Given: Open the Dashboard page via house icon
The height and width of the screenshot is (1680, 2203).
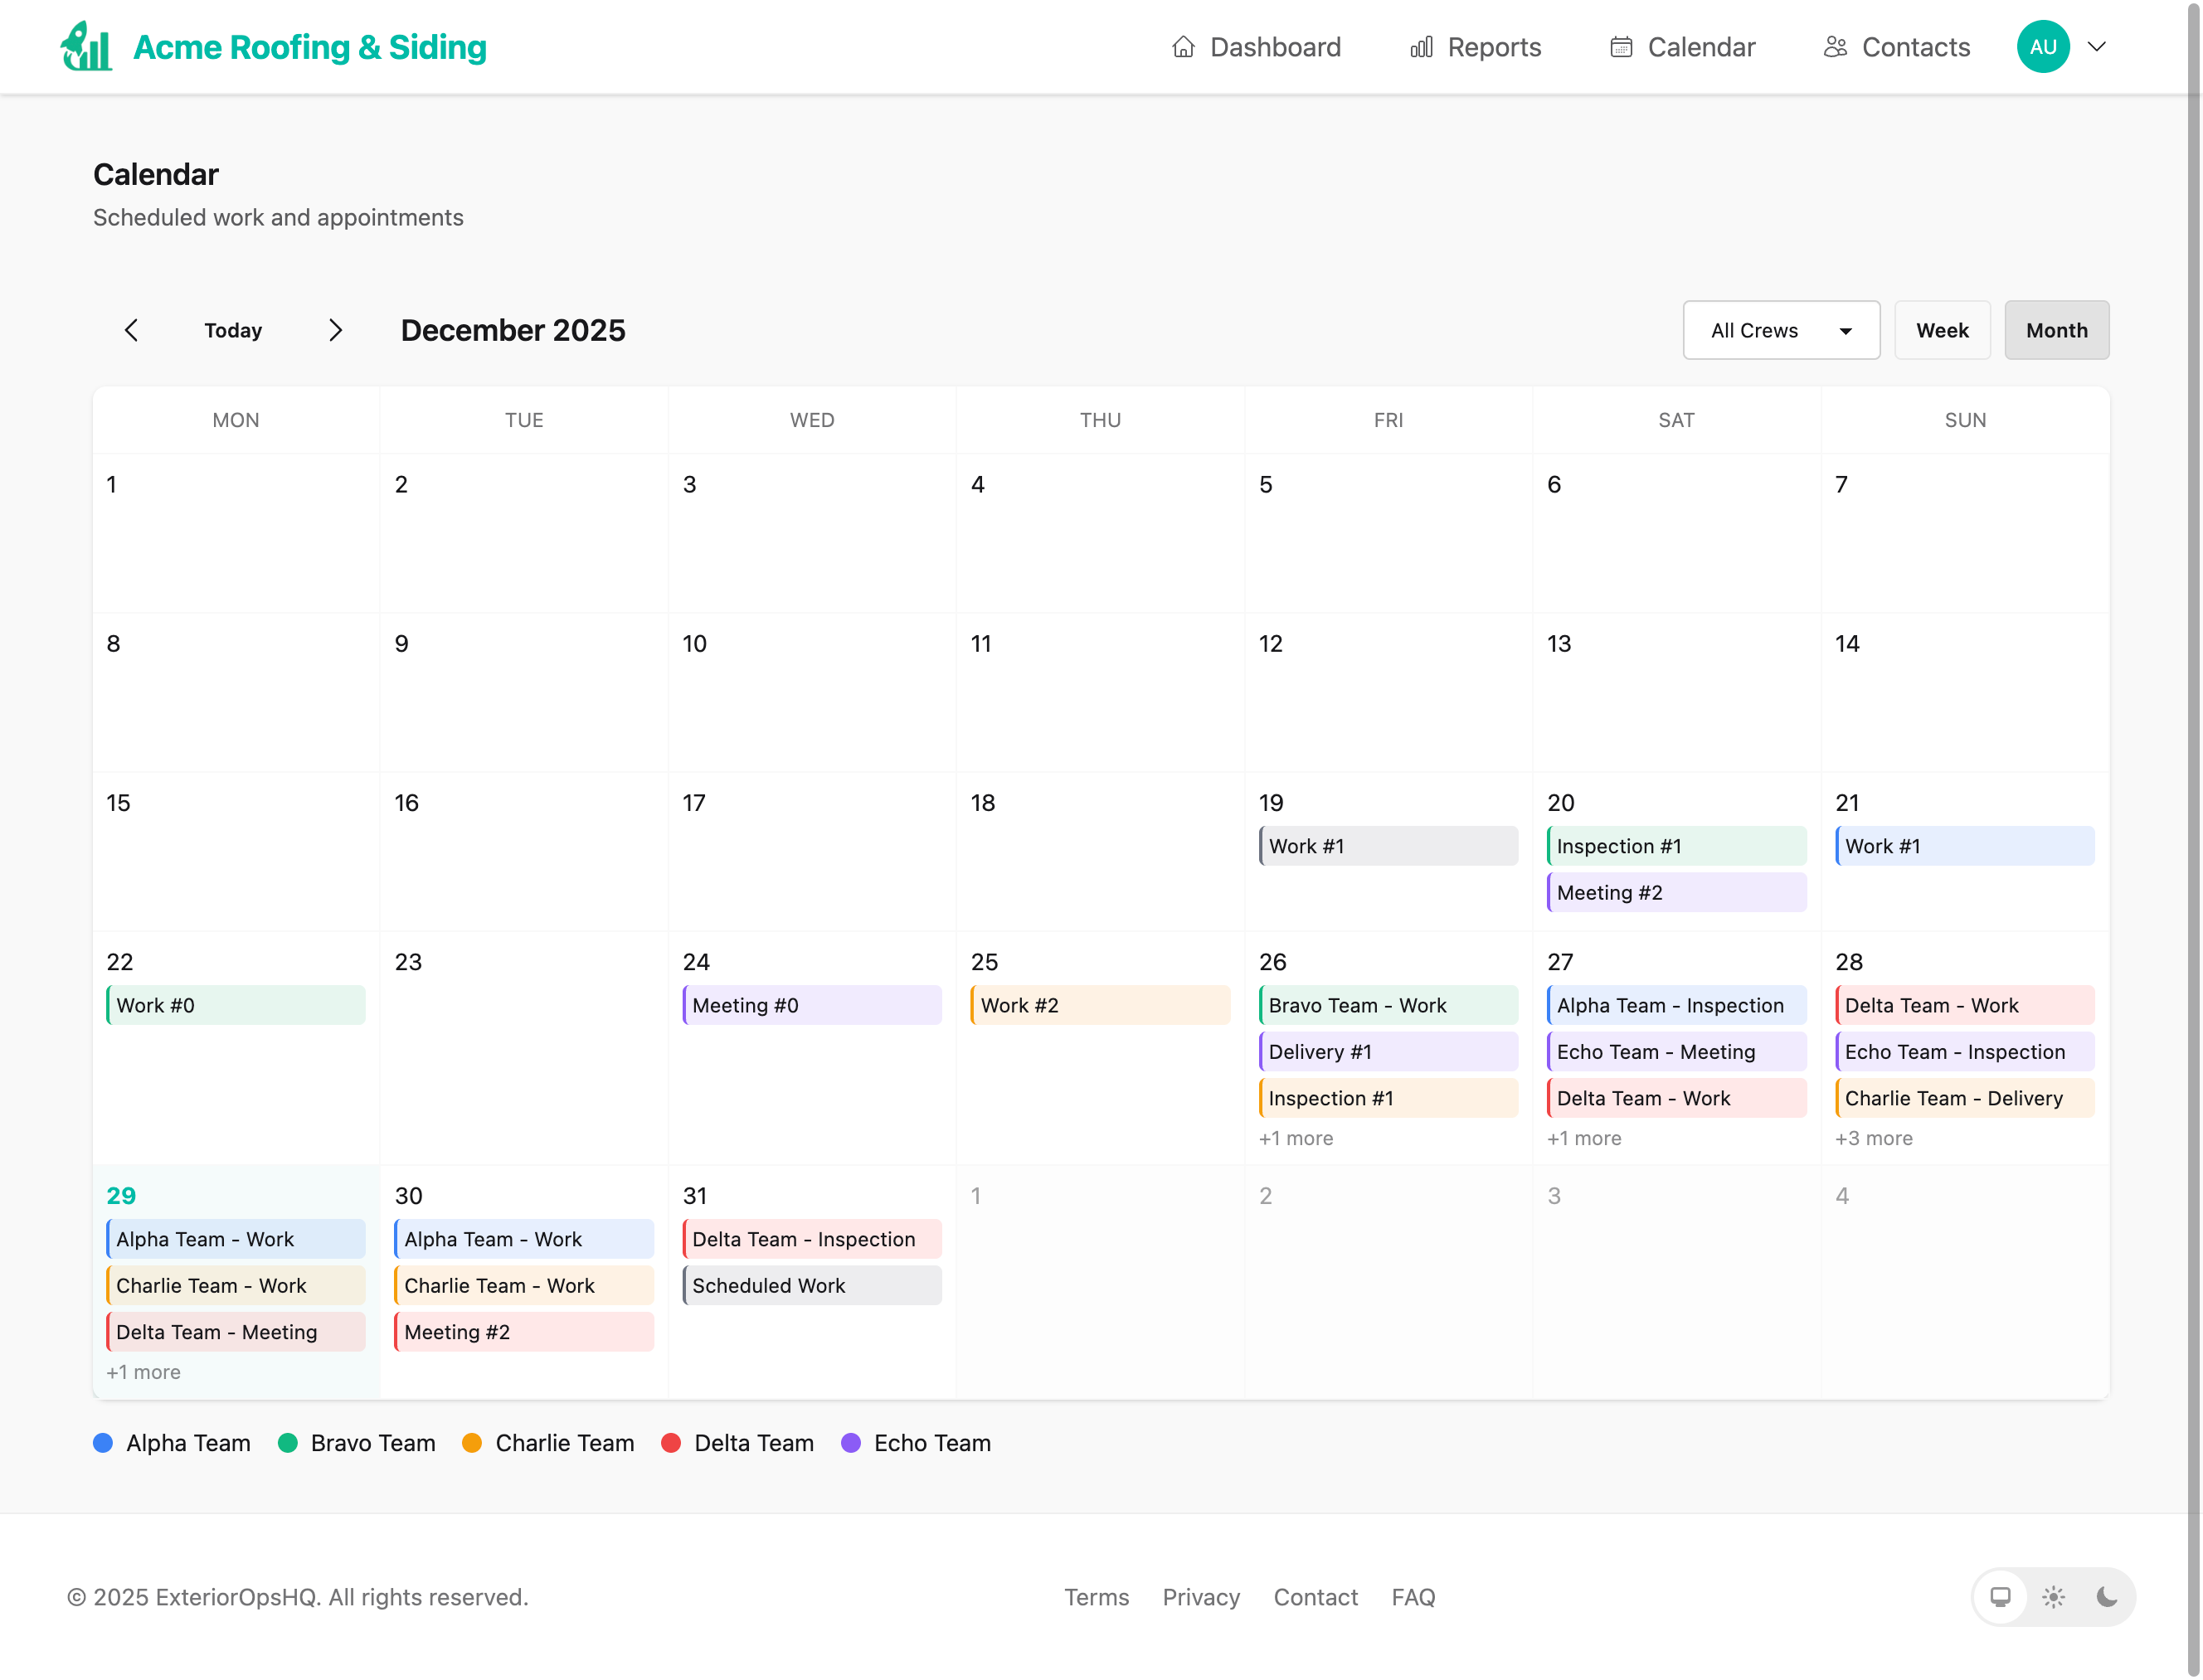Looking at the screenshot, I should [x=1183, y=46].
